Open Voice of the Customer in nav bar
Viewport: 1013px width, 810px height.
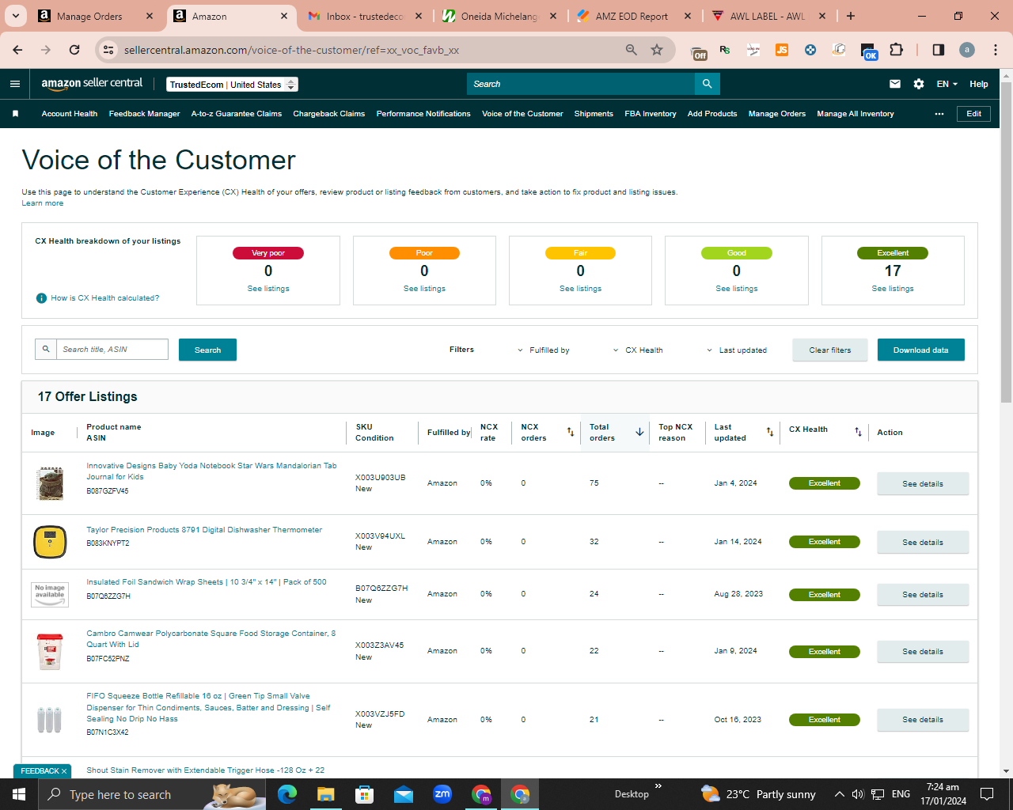[x=522, y=114]
